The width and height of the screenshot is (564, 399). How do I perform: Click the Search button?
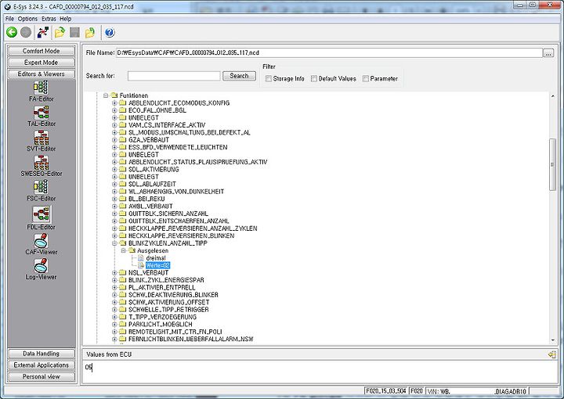[x=239, y=76]
